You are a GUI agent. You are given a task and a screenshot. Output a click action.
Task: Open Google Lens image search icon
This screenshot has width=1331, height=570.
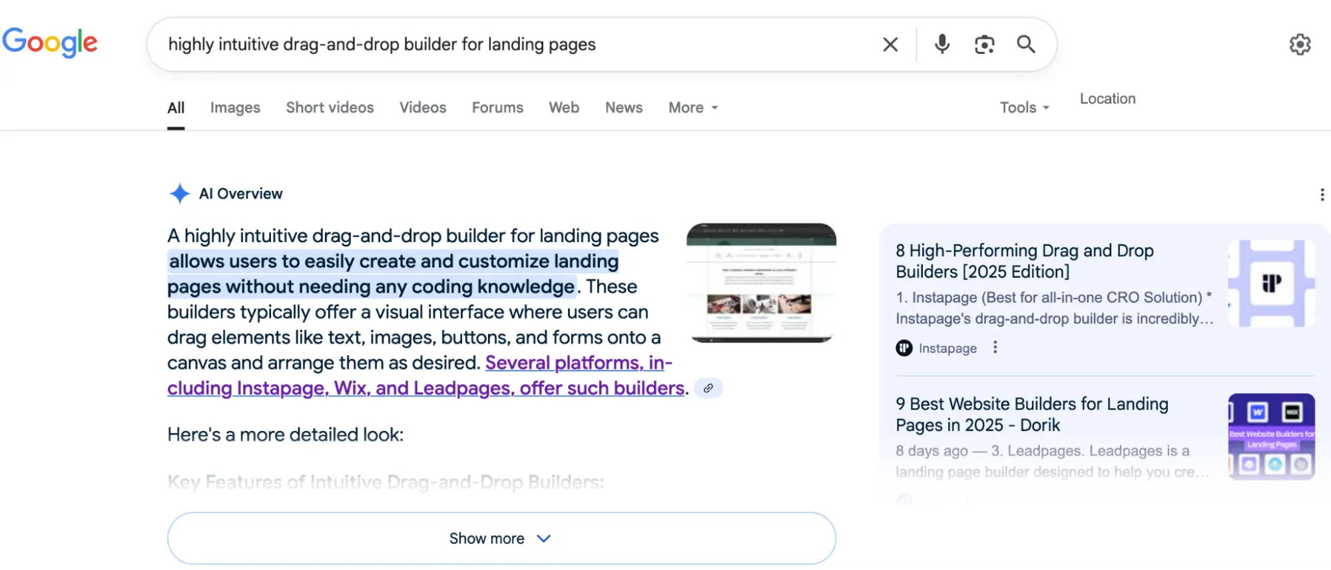pyautogui.click(x=984, y=45)
